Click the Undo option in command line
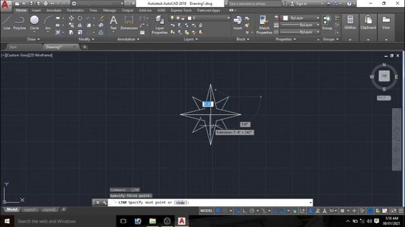 click(x=180, y=202)
